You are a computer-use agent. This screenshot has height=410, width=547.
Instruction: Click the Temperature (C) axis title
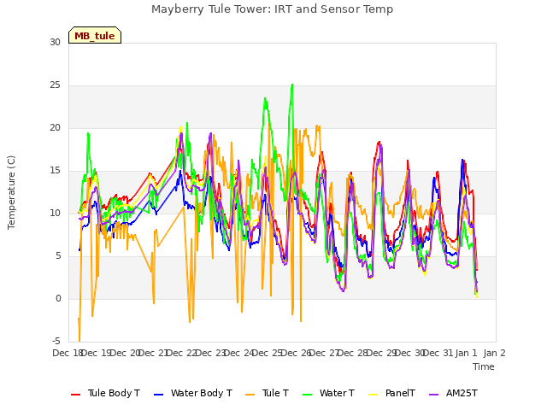click(11, 192)
